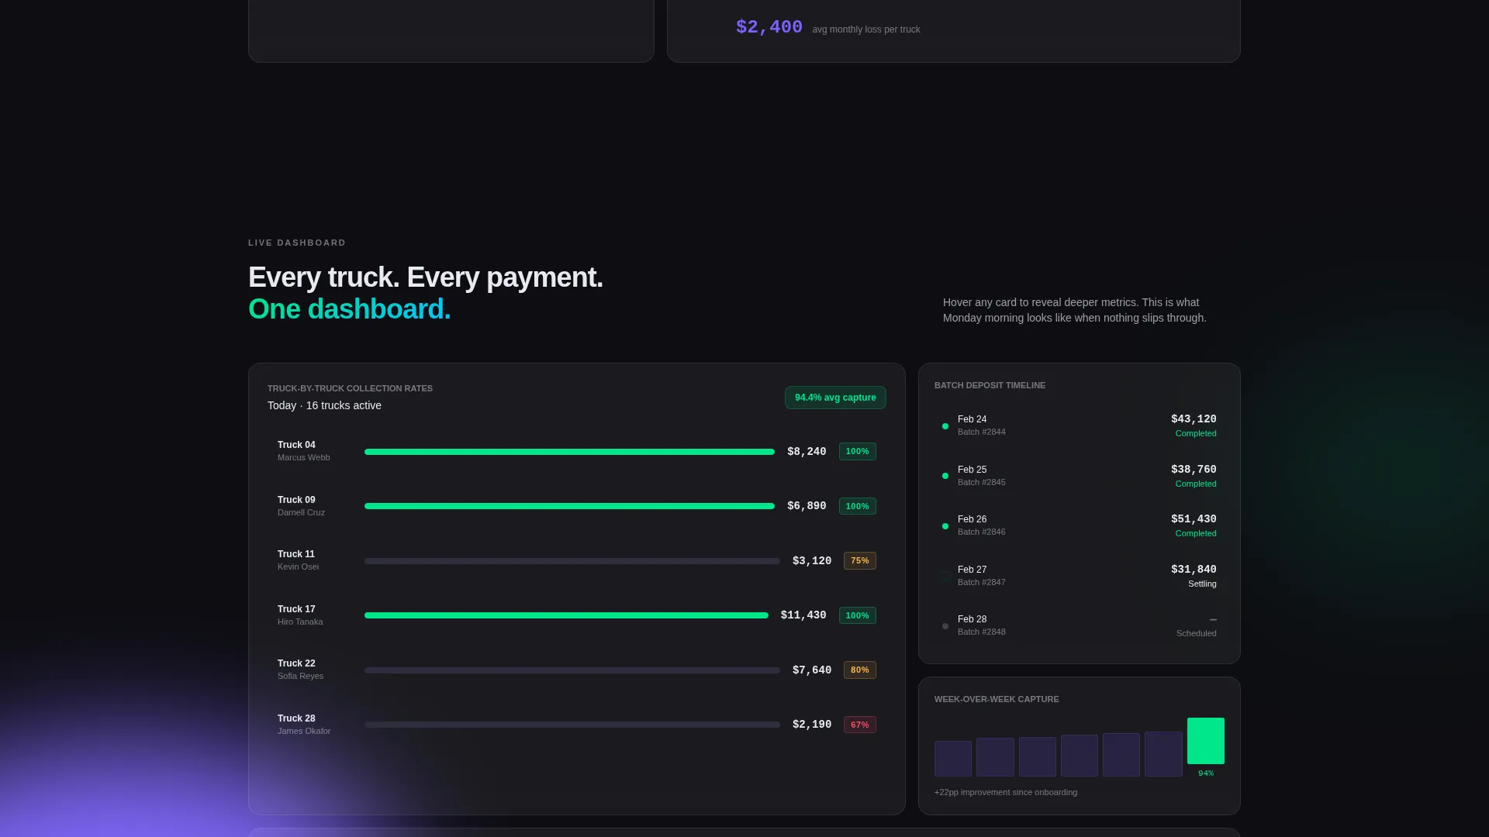Click the Batch Deposit Timeline heading
Screen dimensions: 1489x837
tap(990, 385)
